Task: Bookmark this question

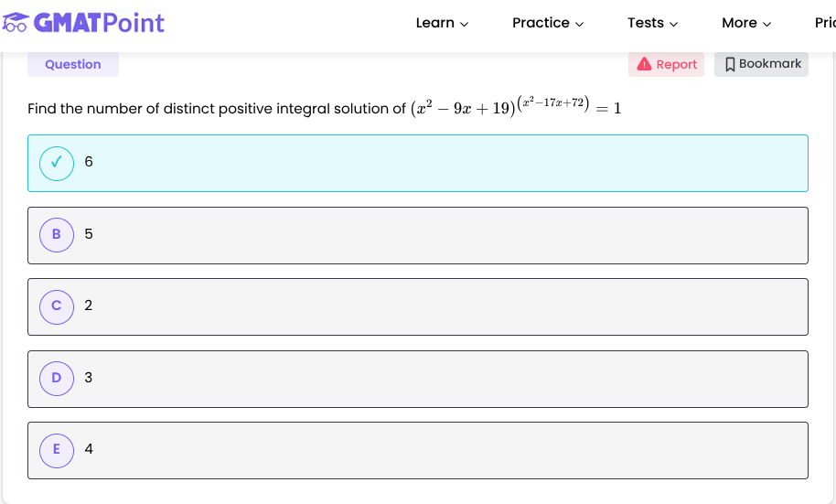Action: [762, 64]
